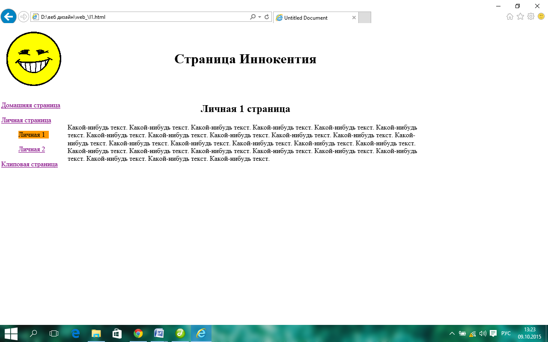Refresh the page with the reload icon
The height and width of the screenshot is (342, 548).
tap(267, 17)
